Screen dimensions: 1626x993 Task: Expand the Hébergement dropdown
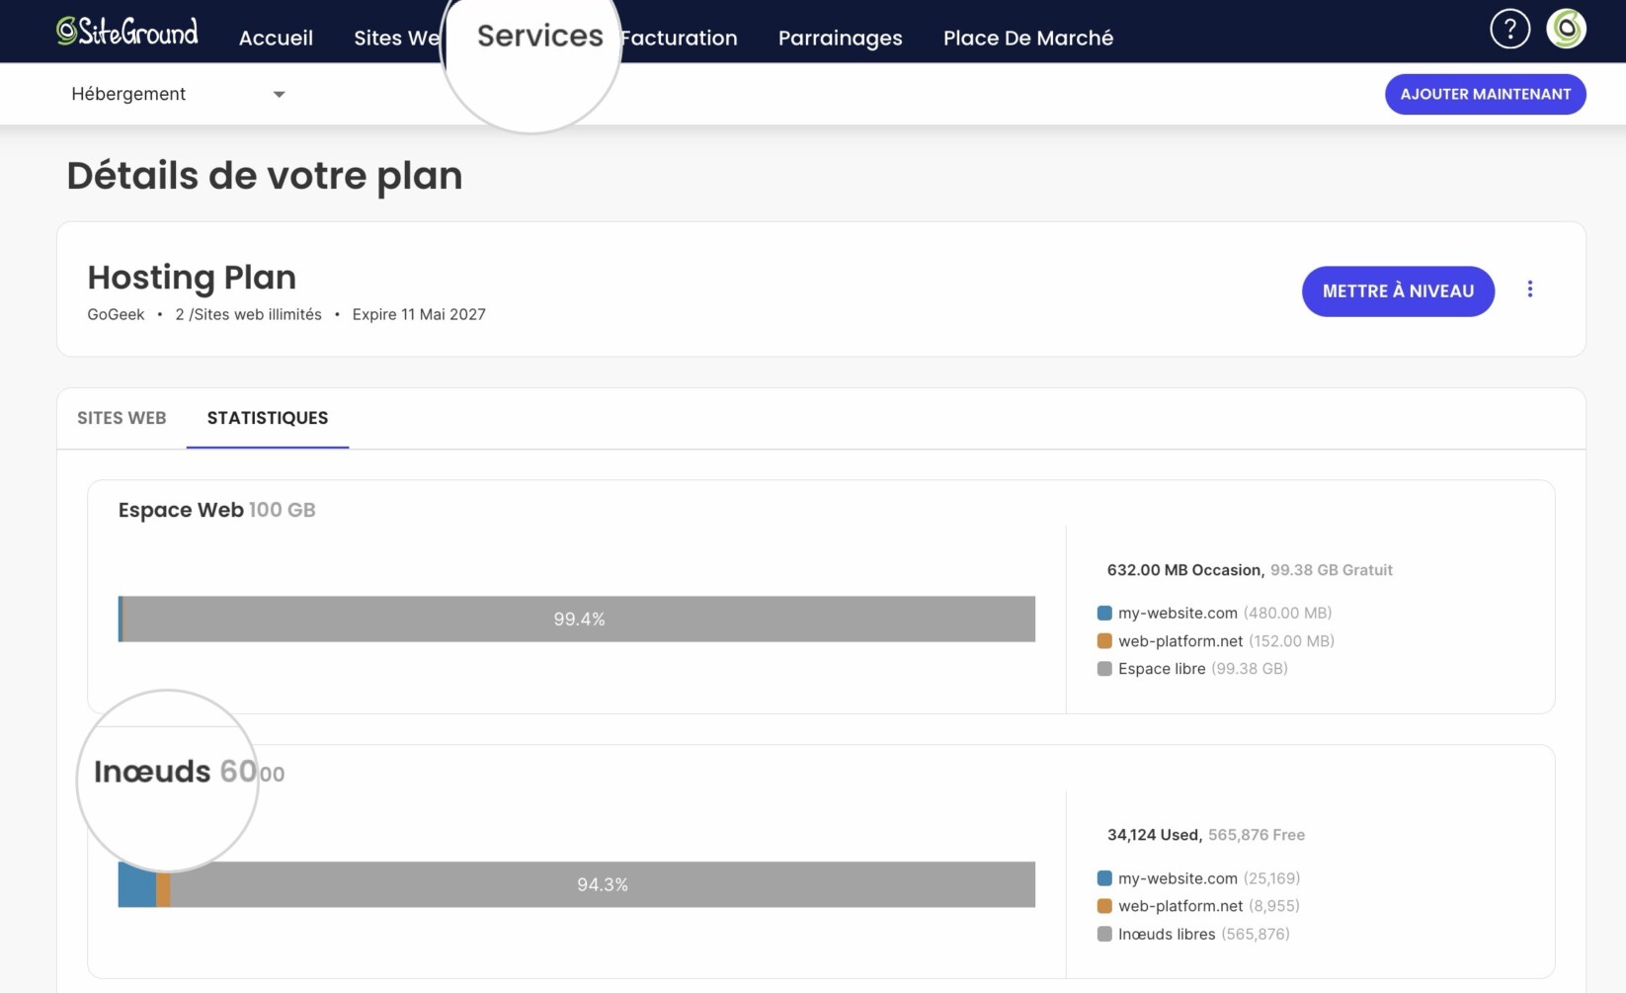[178, 94]
